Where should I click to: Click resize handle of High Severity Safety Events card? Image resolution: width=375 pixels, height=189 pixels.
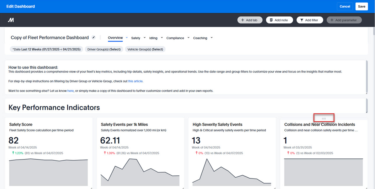(275, 188)
